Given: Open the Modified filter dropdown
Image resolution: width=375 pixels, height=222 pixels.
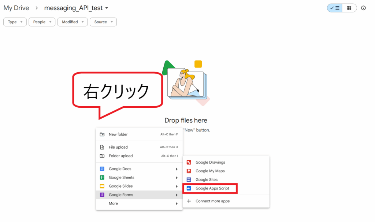Looking at the screenshot, I should click(x=73, y=22).
